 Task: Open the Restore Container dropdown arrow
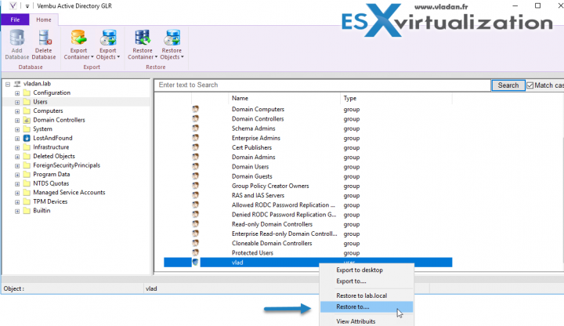coord(156,57)
